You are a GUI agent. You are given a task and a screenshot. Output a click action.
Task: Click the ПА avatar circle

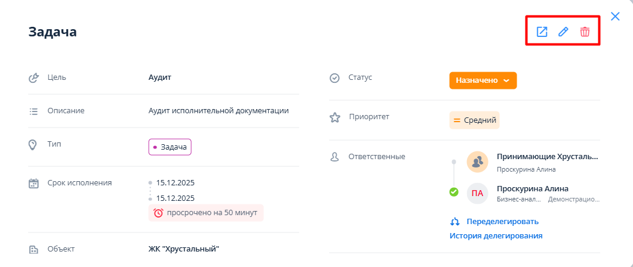pos(477,193)
